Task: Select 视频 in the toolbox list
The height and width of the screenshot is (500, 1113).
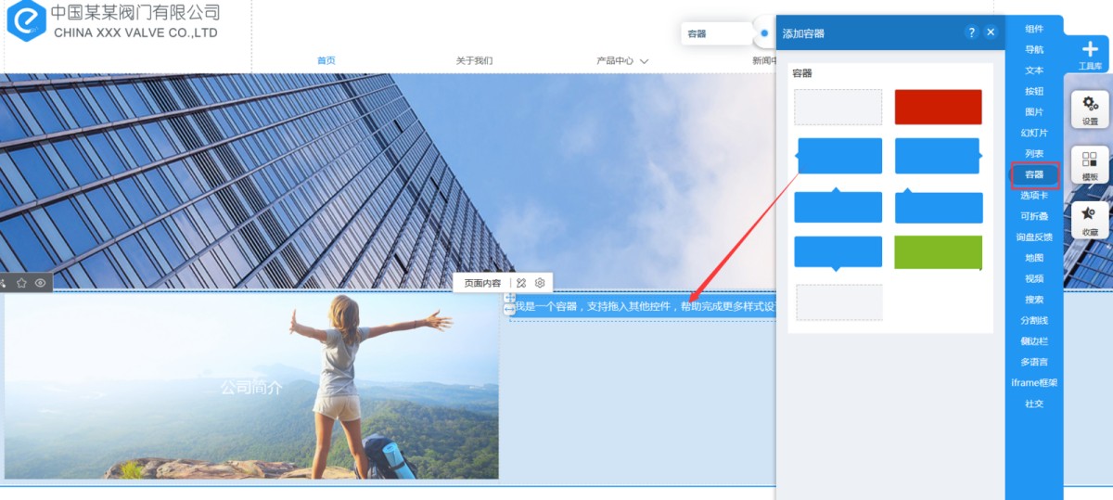Action: pos(1034,278)
